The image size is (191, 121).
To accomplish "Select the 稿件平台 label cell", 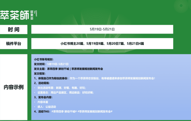I will [14, 43].
